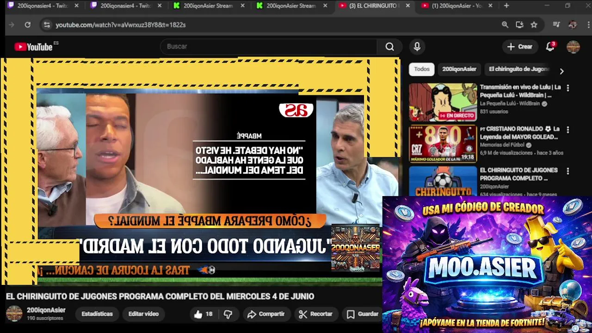Viewport: 592px width, 333px height.
Task: Click the 200iqonAsier channel avatar under video
Action: pyautogui.click(x=14, y=314)
